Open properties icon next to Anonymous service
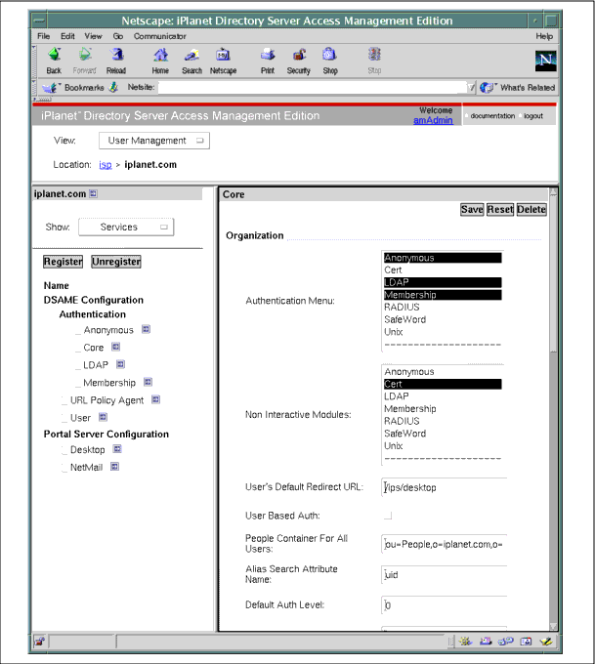Screen dimensions: 595x664 [x=146, y=329]
